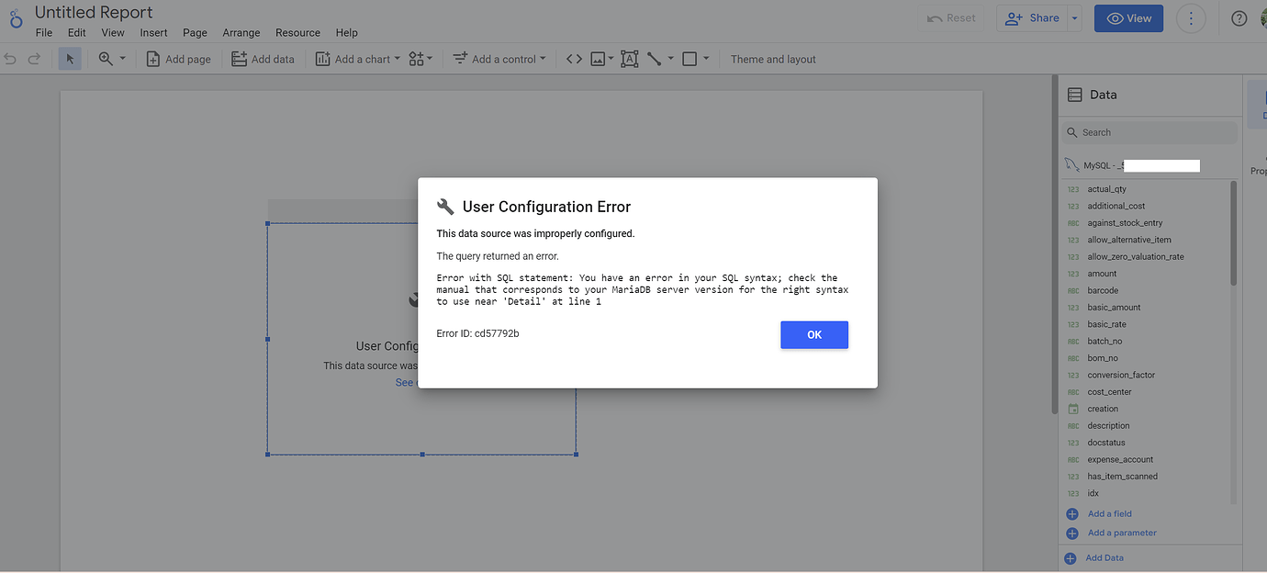Open Help via the question mark icon
The image size is (1267, 573).
[x=1238, y=17]
